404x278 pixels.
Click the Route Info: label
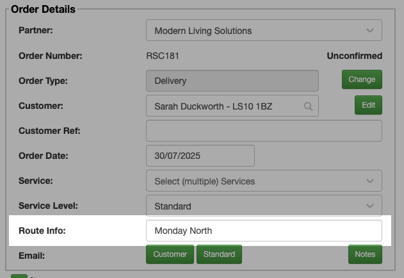42,231
